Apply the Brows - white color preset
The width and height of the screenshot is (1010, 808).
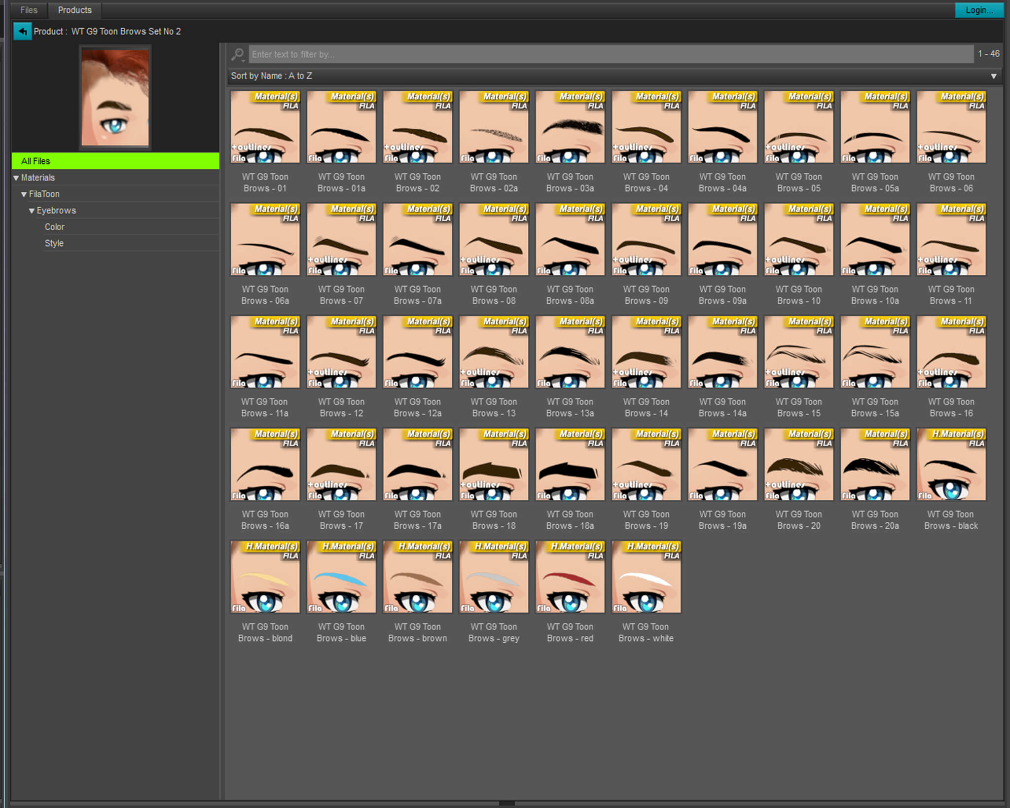[x=646, y=577]
